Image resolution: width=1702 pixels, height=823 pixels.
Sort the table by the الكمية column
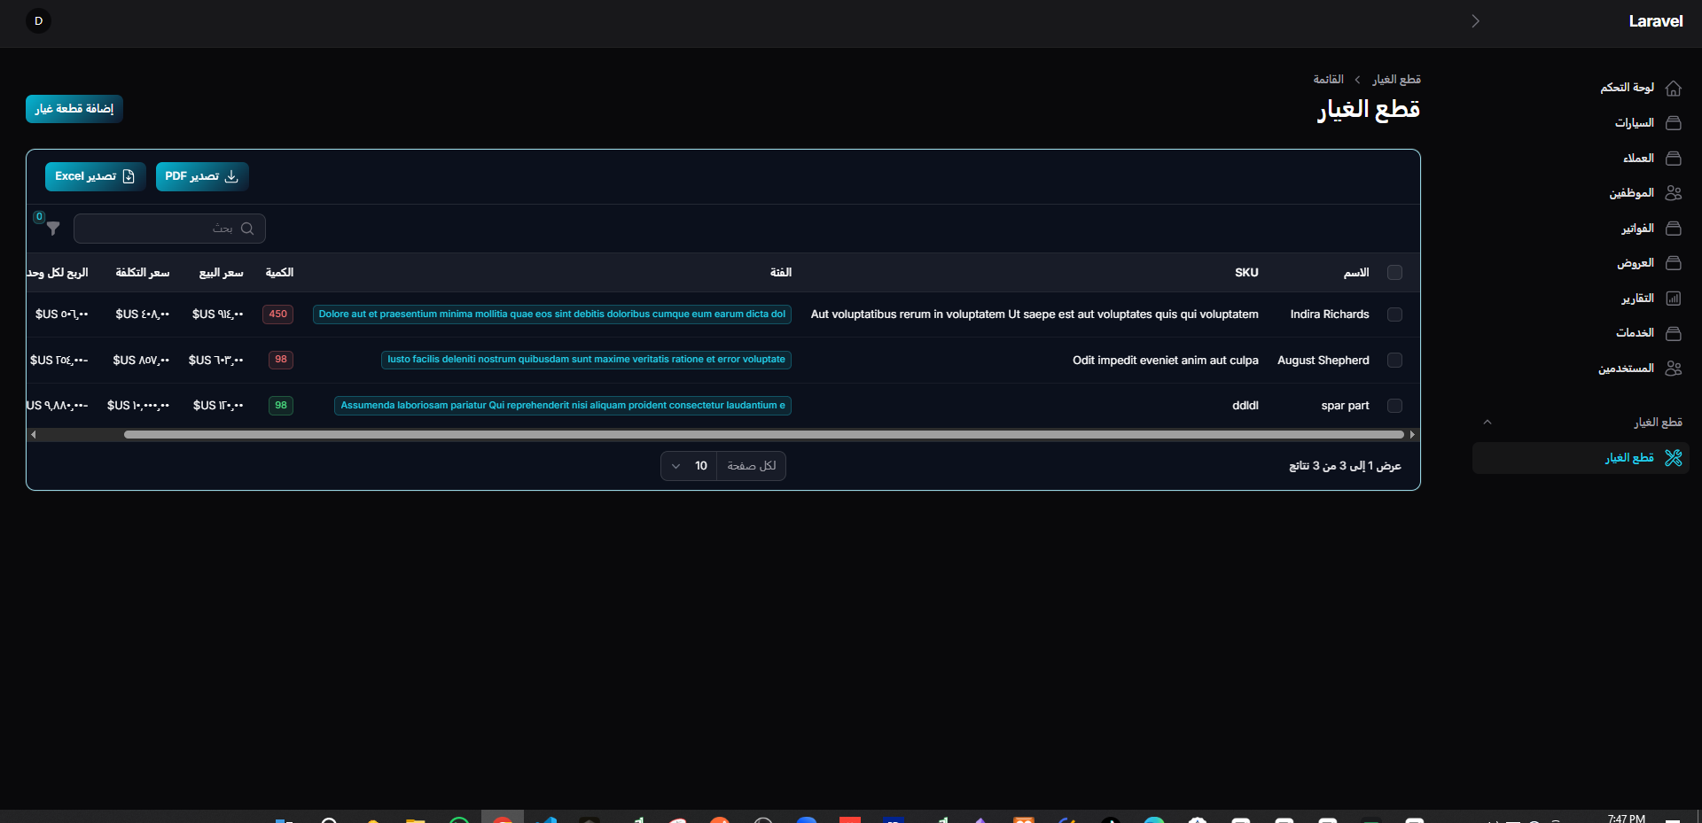pos(279,273)
